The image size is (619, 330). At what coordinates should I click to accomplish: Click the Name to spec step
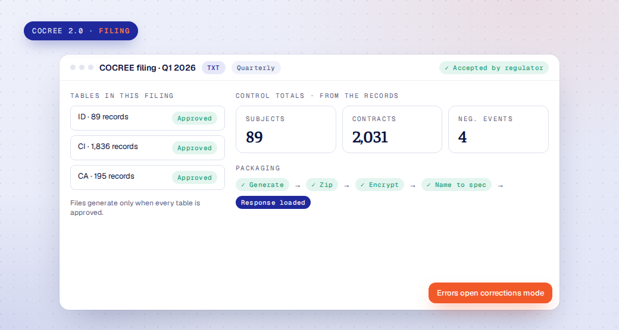457,185
